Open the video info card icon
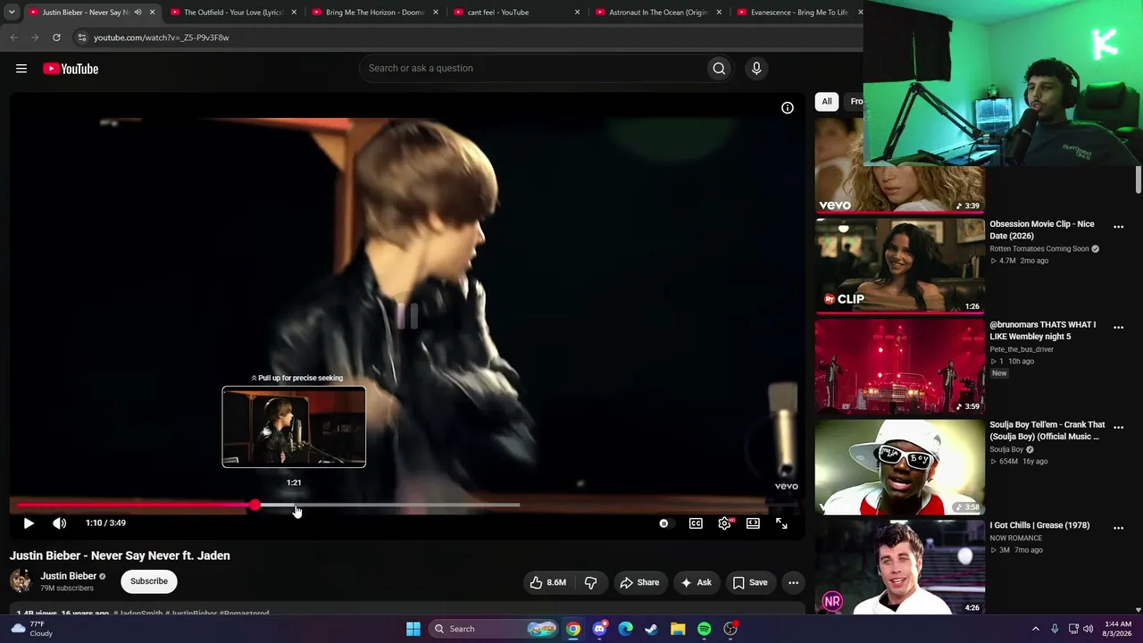The width and height of the screenshot is (1143, 643). (788, 108)
